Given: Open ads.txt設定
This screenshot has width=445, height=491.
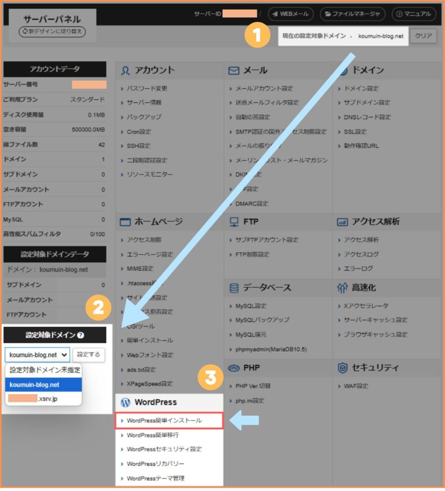Looking at the screenshot, I should click(141, 370).
